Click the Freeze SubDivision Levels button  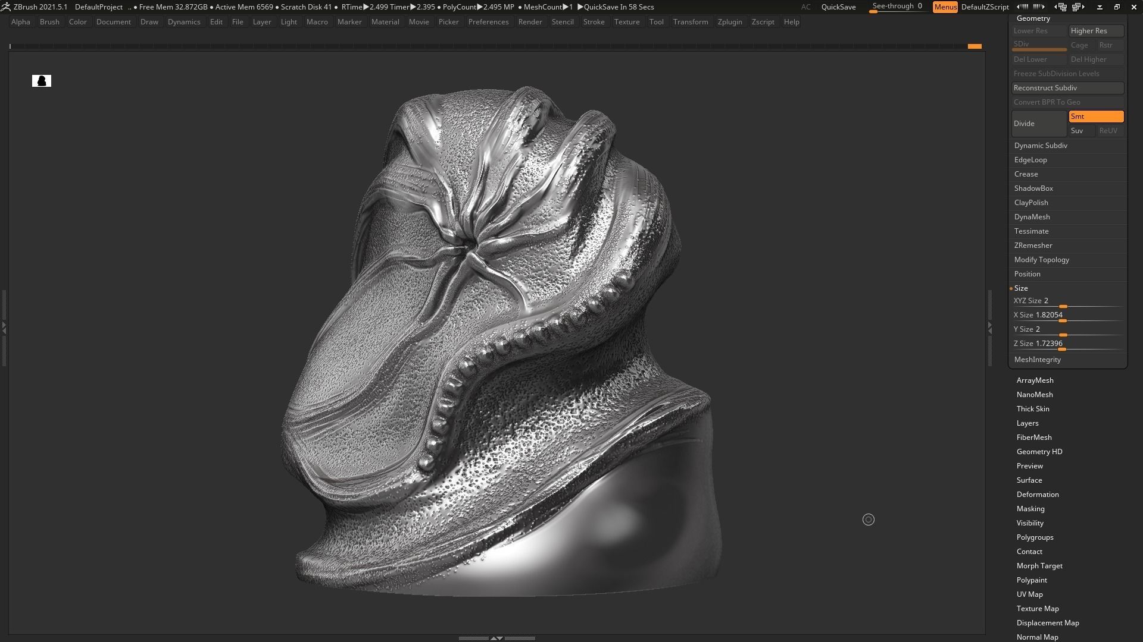[x=1067, y=74]
